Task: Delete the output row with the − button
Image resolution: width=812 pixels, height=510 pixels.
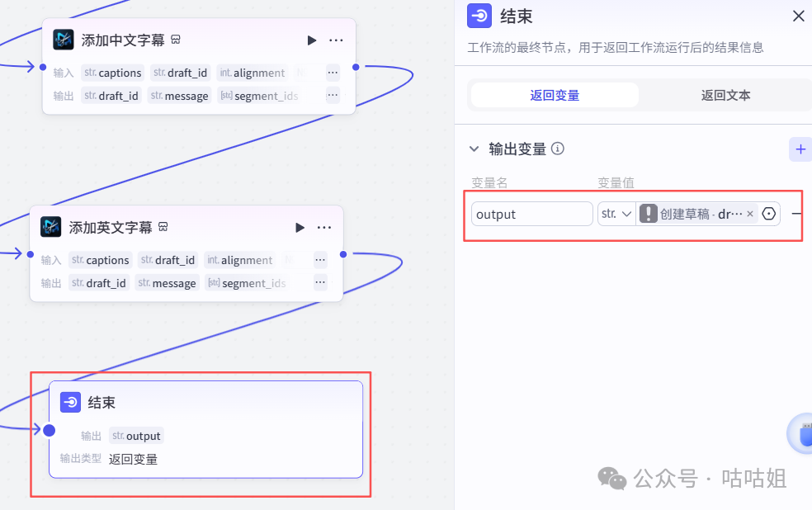Action: [x=796, y=214]
